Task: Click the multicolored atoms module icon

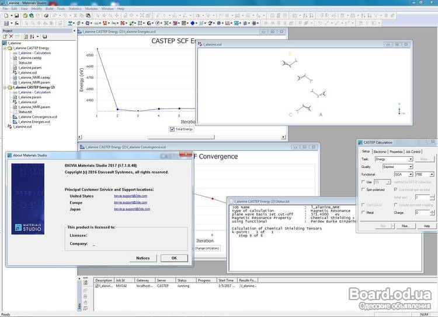Action: 131,23
